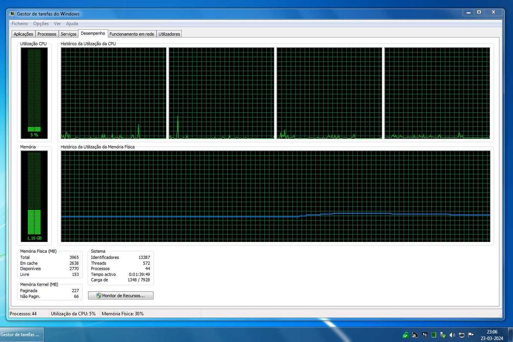
Task: Switch to the Aplicações tab
Action: click(23, 34)
